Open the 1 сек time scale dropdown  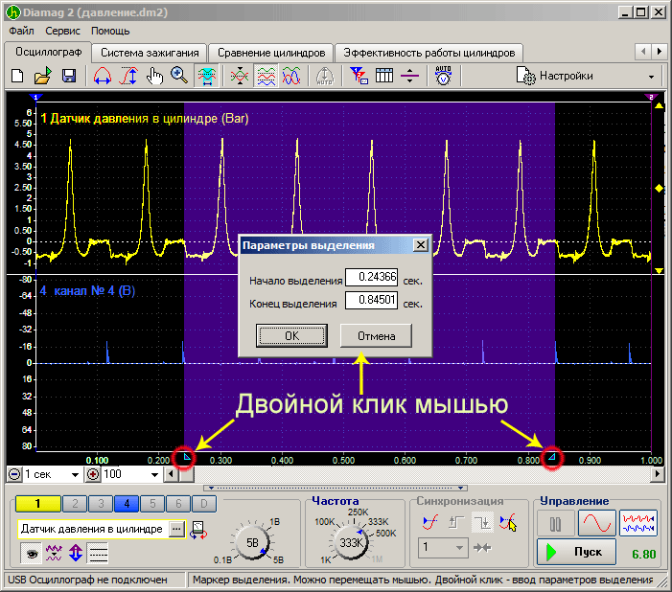point(75,474)
